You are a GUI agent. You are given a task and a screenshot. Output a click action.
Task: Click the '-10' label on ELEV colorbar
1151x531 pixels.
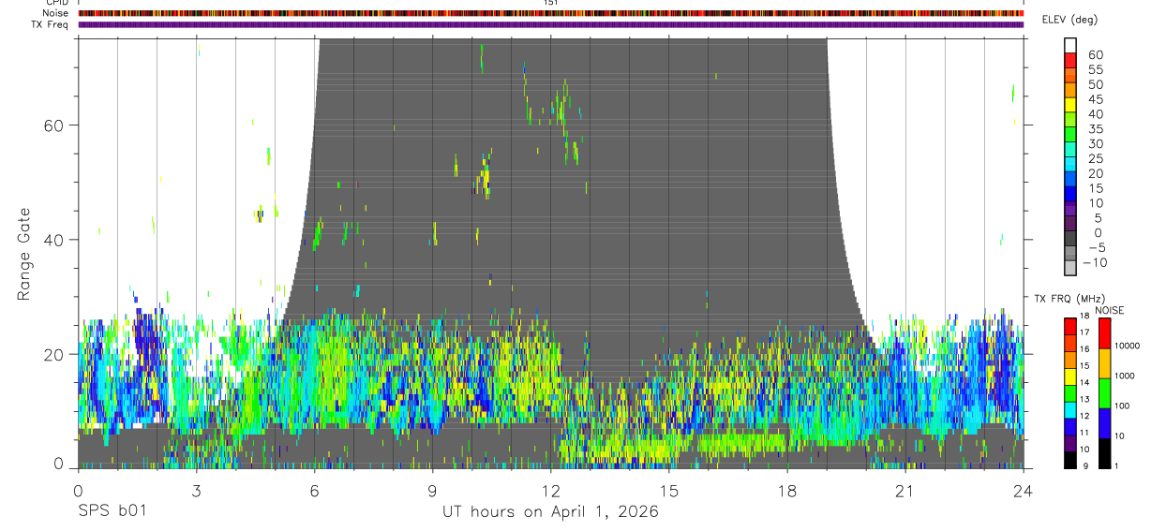[x=1095, y=261]
